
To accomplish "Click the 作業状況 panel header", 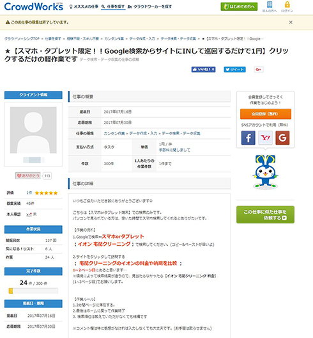I will click(33, 229).
